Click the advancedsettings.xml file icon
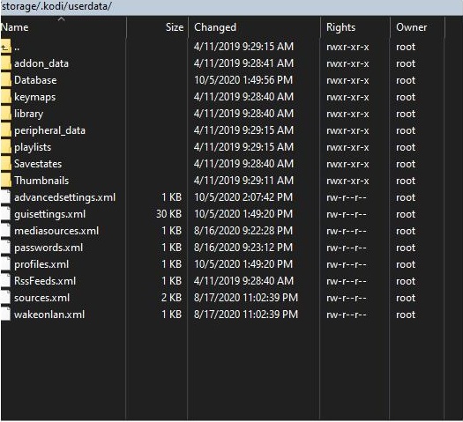This screenshot has width=463, height=422. pos(5,197)
